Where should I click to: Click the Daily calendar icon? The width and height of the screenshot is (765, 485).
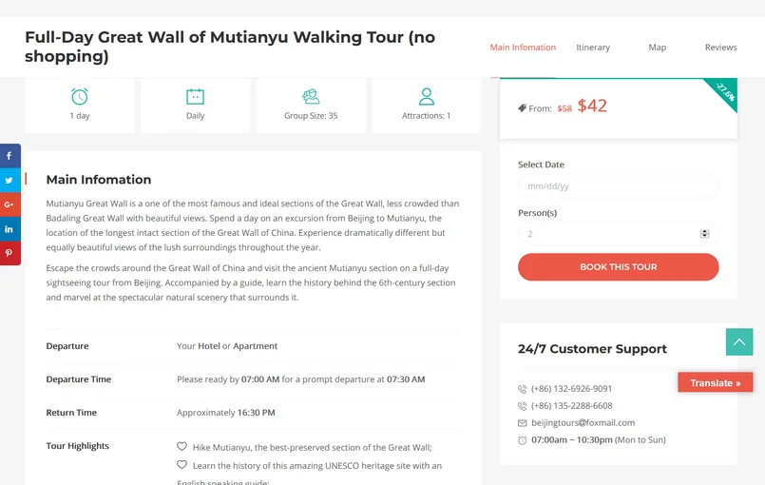(195, 96)
